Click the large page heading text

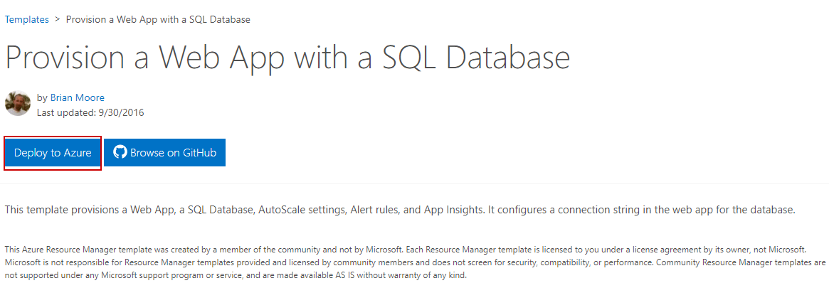pyautogui.click(x=287, y=58)
